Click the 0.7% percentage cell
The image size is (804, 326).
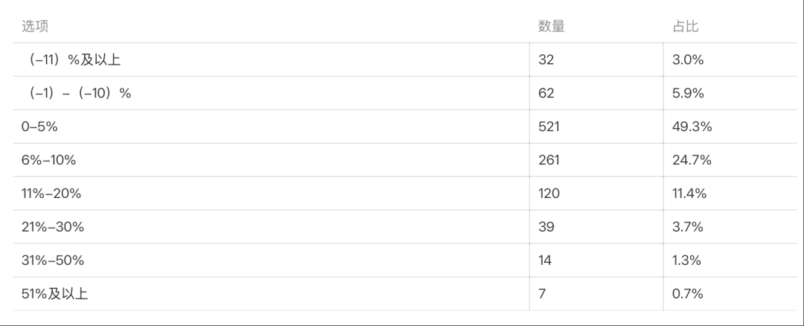(687, 294)
